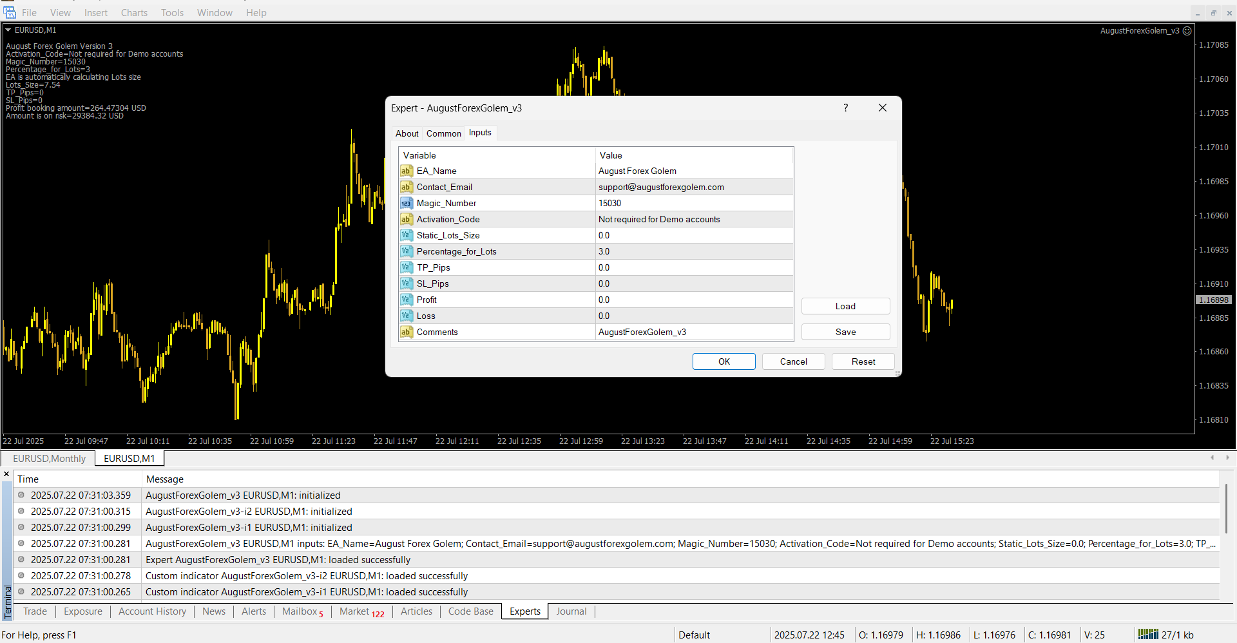The height and width of the screenshot is (643, 1237).
Task: Click the help question mark in Expert dialog
Action: coord(845,108)
